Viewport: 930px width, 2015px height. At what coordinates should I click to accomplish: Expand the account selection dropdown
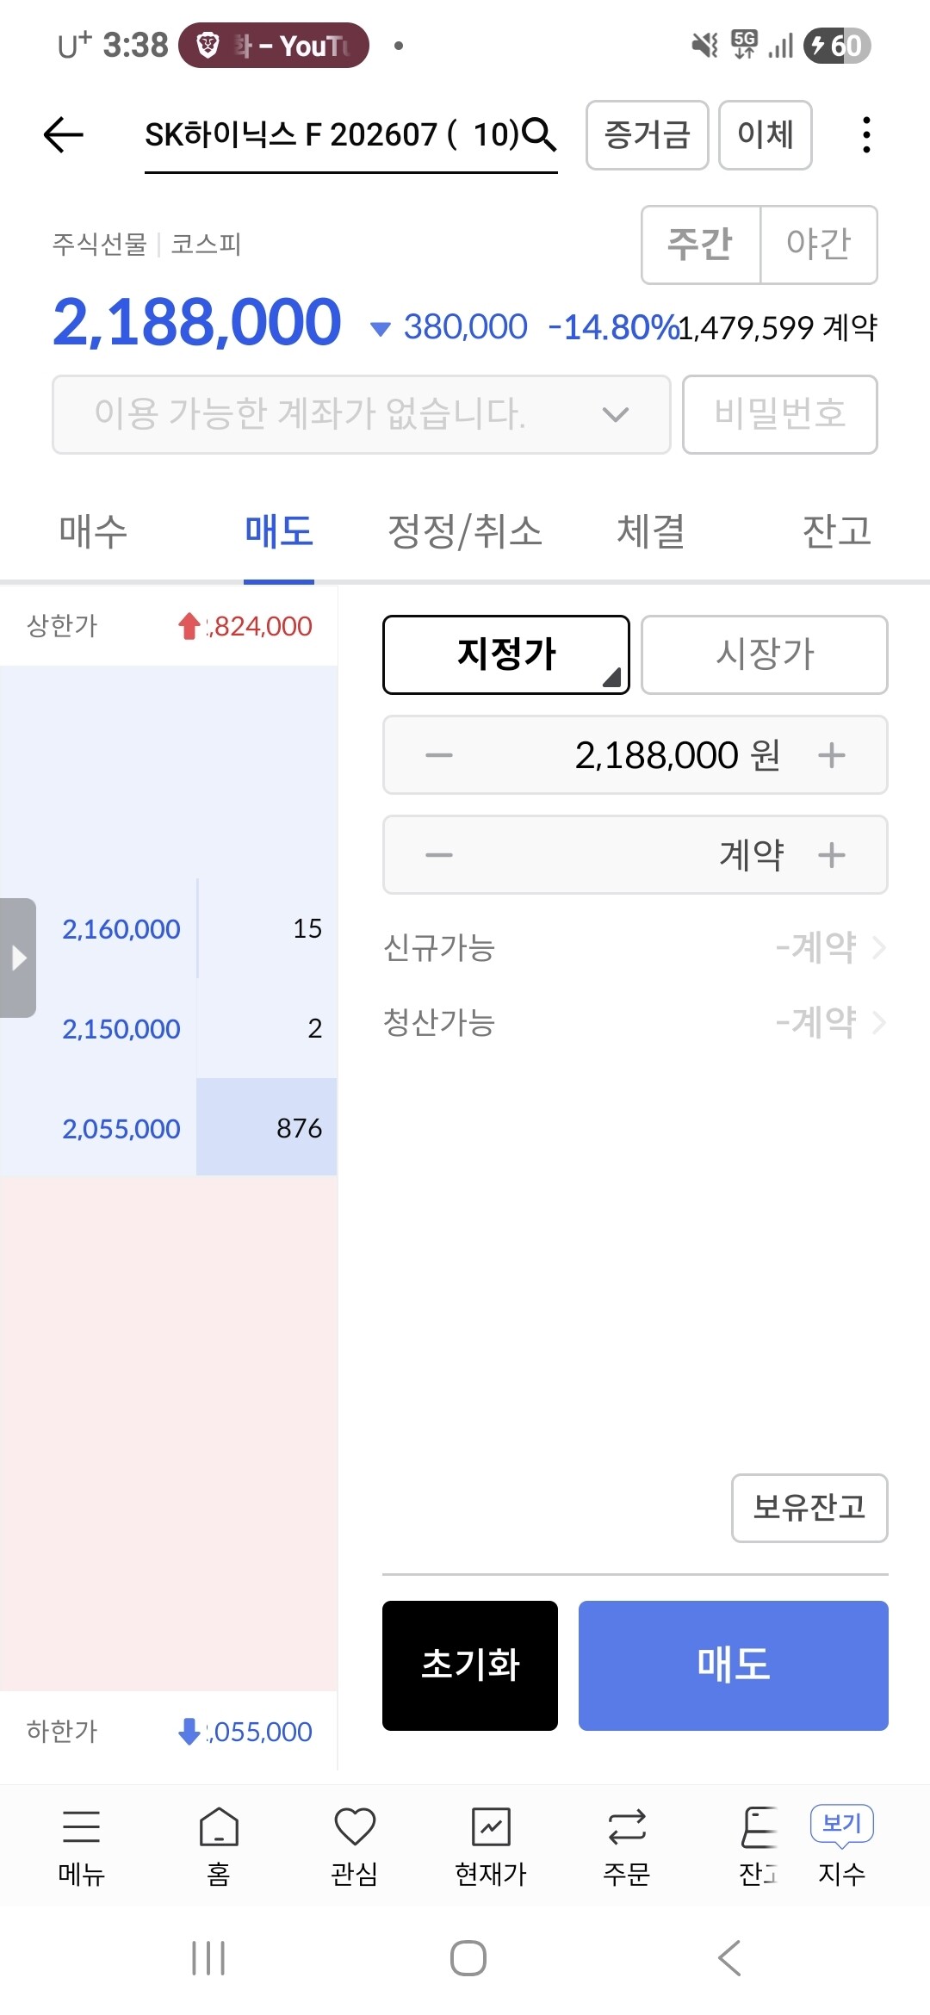362,414
